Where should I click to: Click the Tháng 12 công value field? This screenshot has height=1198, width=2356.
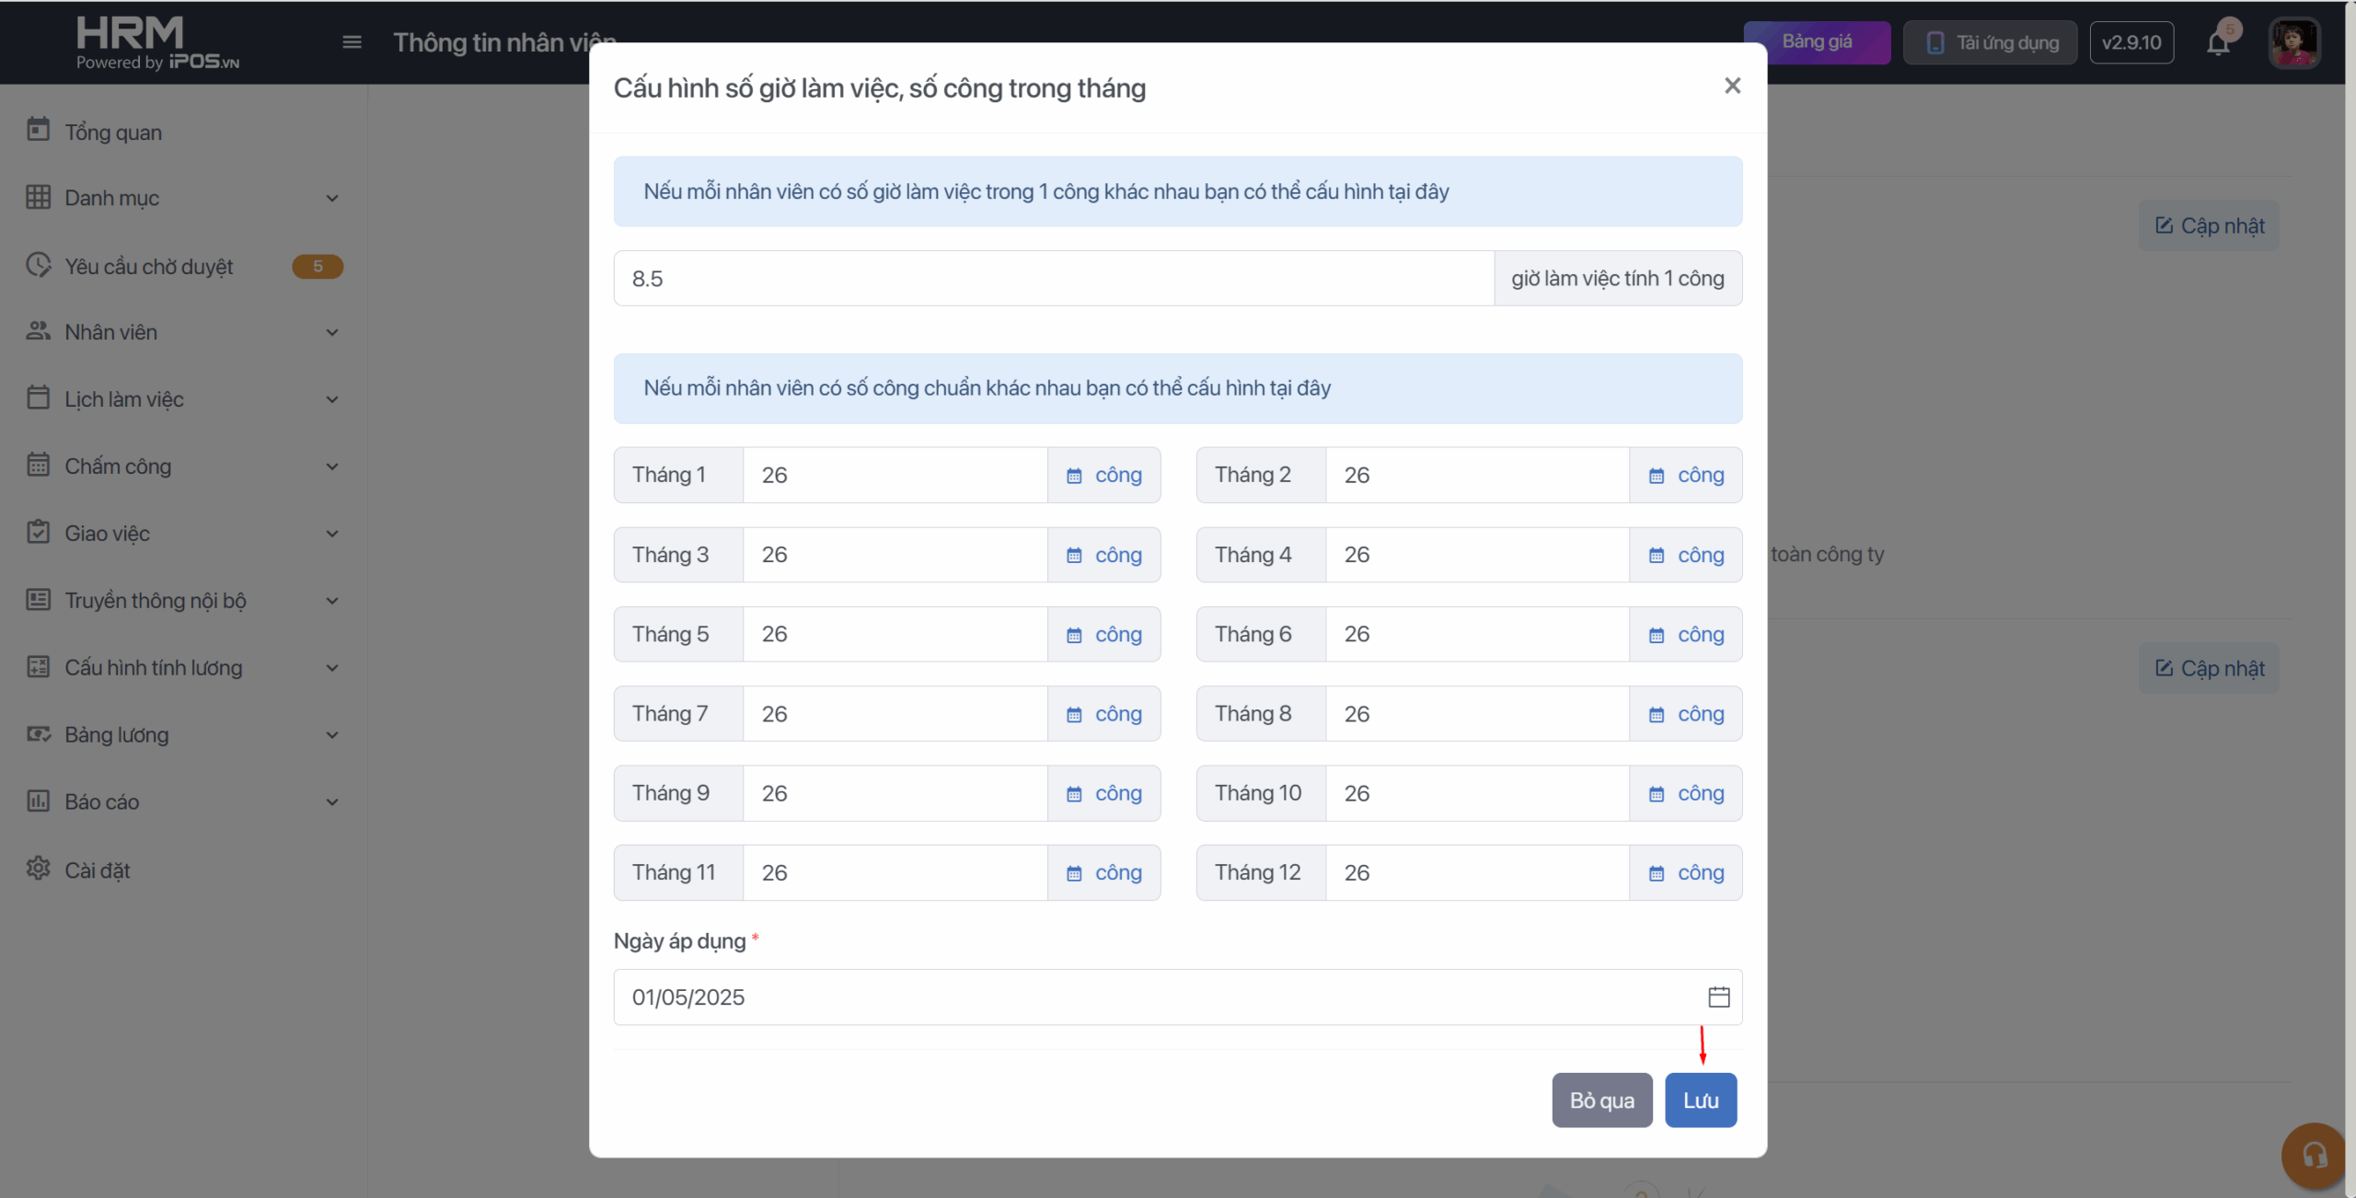coord(1476,872)
